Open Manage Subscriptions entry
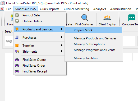The height and width of the screenshot is (101, 138). pyautogui.click(x=89, y=44)
